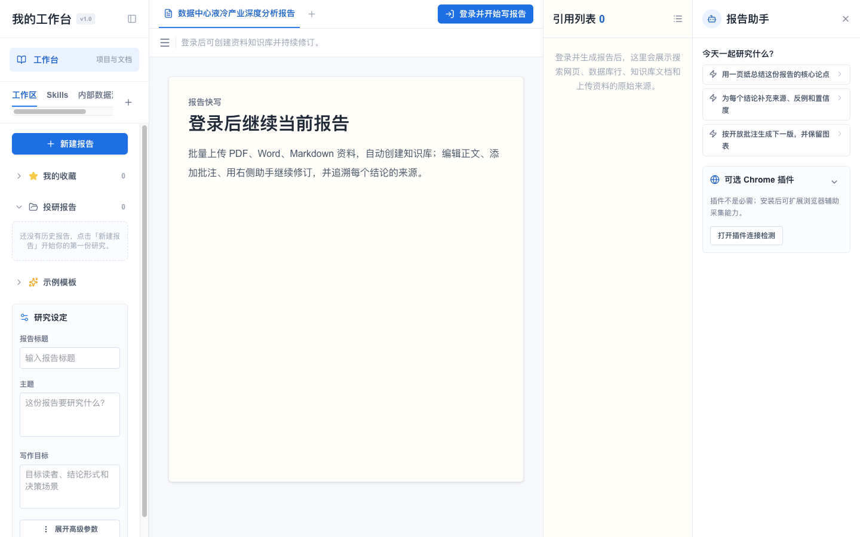Click arrow chevron on 用一页纸总结 suggestion

click(x=840, y=74)
